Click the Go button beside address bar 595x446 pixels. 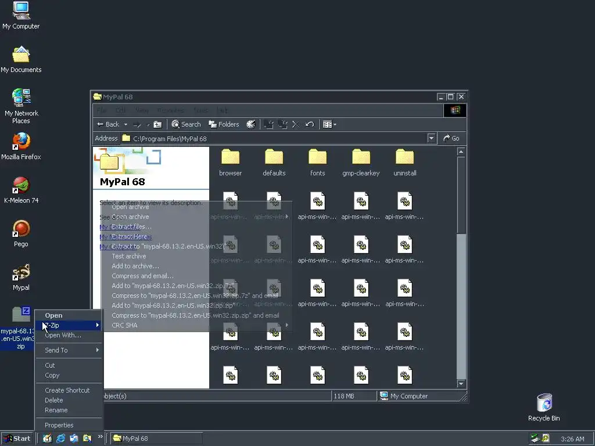click(451, 138)
